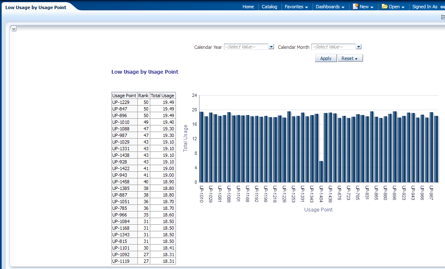Open the Catalog link

click(x=269, y=7)
